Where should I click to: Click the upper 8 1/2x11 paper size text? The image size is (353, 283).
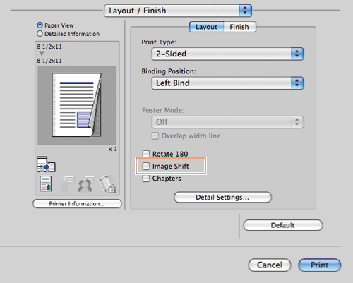click(49, 47)
